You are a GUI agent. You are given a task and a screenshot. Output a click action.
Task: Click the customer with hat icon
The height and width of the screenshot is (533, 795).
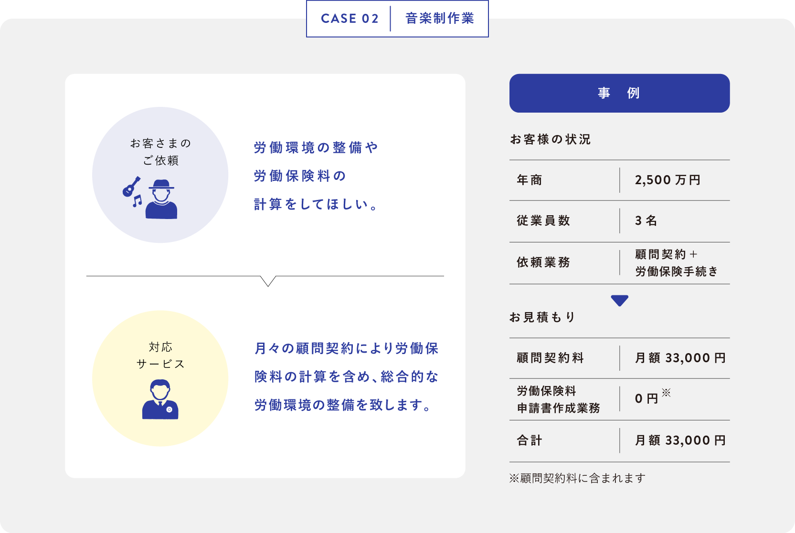[x=161, y=199]
